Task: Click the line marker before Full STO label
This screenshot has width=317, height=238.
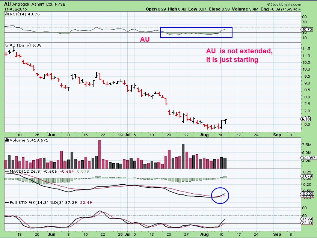Action: [x=7, y=202]
